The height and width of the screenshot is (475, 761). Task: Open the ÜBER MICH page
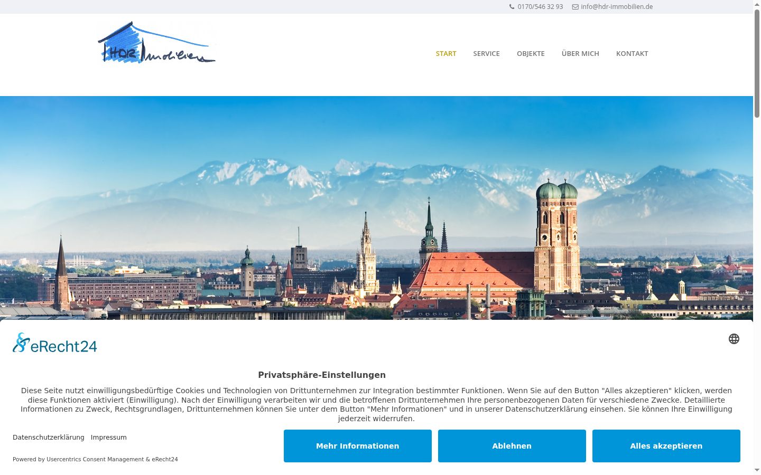pyautogui.click(x=580, y=53)
